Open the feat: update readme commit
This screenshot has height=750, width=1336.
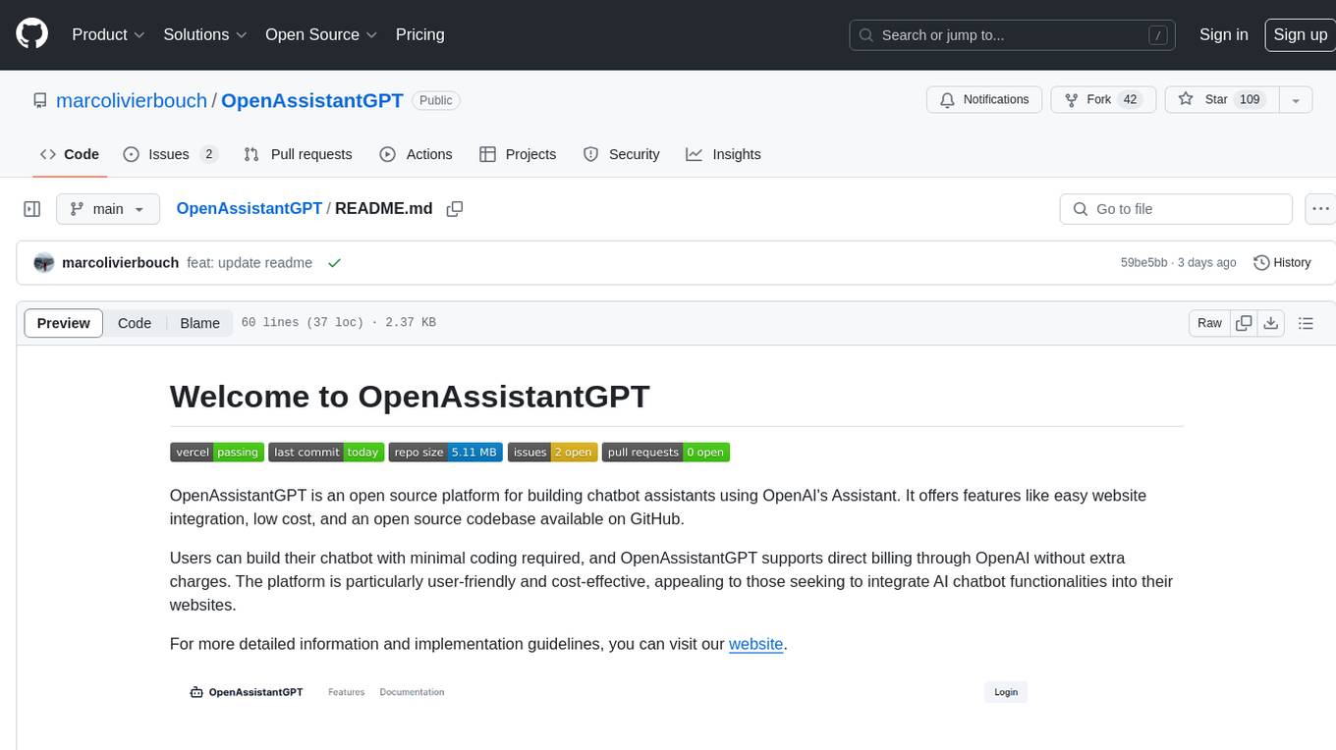[250, 263]
